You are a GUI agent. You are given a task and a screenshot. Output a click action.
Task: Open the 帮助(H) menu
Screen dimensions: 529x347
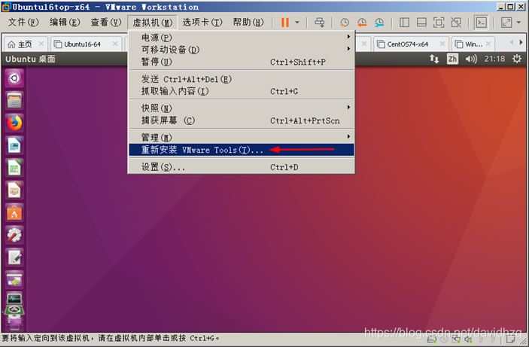(x=248, y=23)
